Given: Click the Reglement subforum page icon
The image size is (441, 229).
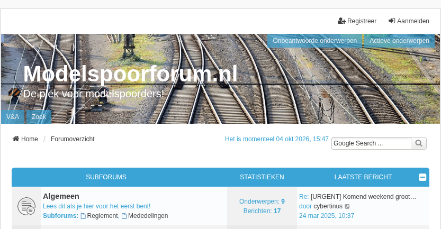Looking at the screenshot, I should point(83,216).
